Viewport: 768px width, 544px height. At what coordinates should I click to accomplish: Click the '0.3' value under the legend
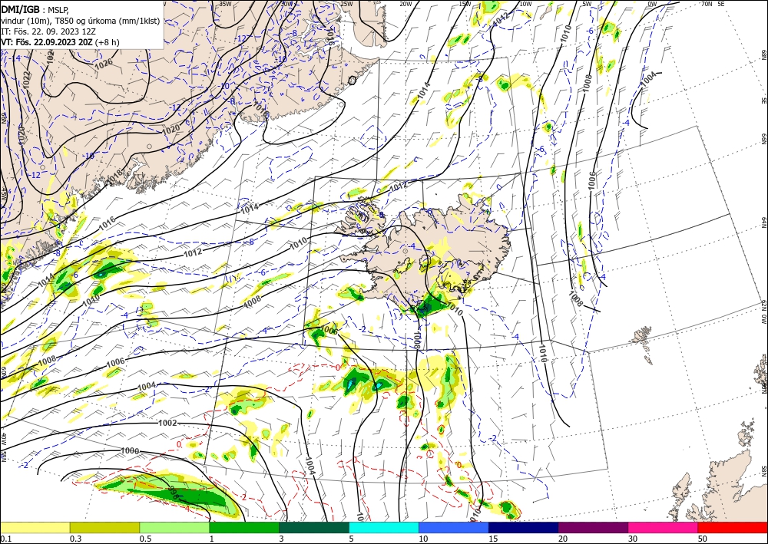(75, 539)
